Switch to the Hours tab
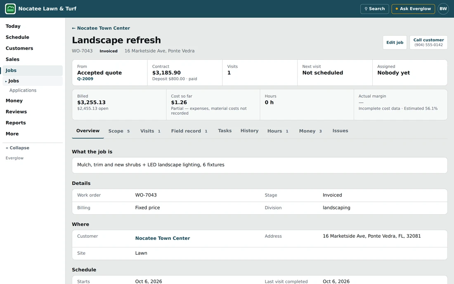454x284 pixels. pyautogui.click(x=278, y=131)
